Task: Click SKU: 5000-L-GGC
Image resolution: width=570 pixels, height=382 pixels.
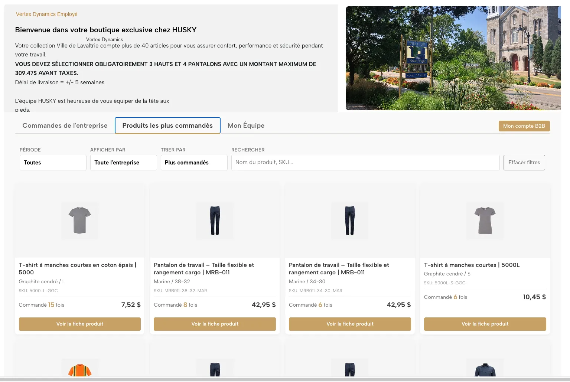Action: [x=38, y=291]
